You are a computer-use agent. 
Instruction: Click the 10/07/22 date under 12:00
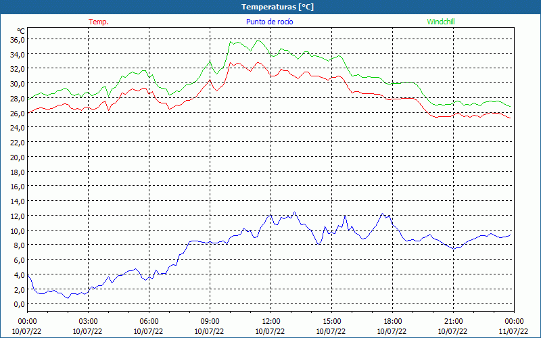(270, 331)
